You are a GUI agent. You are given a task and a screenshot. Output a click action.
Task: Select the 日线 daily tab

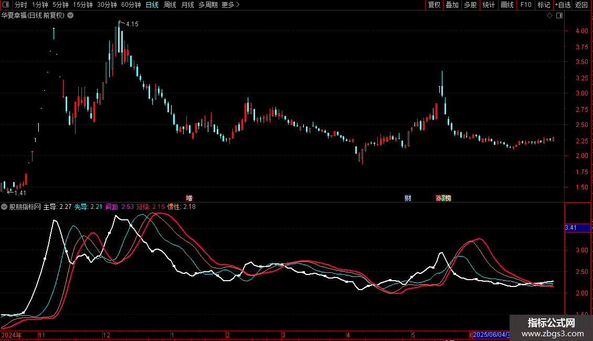click(152, 5)
